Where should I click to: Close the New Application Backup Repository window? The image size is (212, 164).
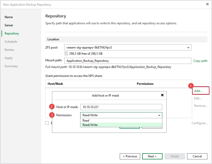[207, 4]
